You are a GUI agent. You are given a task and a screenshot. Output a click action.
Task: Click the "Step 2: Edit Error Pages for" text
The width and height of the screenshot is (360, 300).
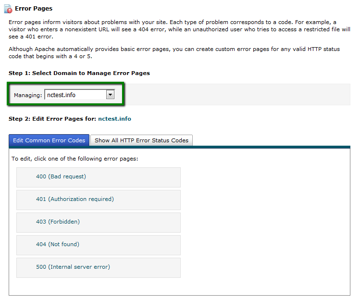52,119
